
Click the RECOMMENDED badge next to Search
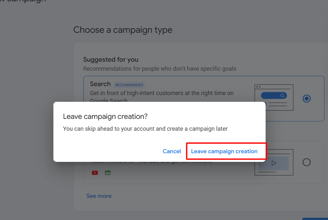coord(129,85)
